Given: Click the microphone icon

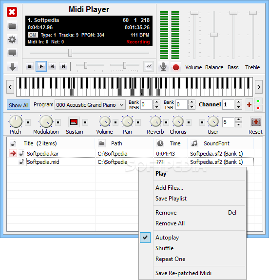Looking at the screenshot, I should pyautogui.click(x=163, y=67).
